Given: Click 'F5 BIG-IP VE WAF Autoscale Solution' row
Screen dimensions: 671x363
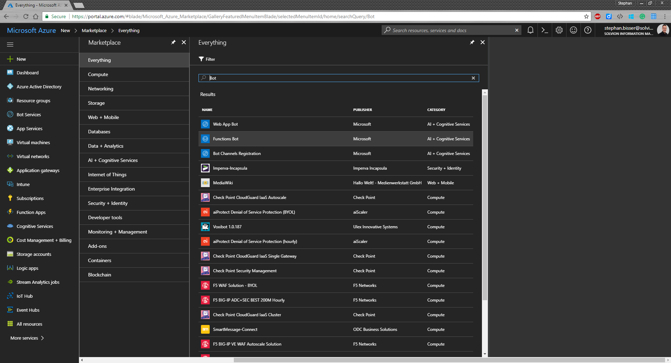Looking at the screenshot, I should 335,344.
